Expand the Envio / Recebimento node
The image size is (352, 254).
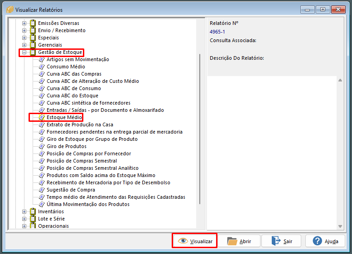pos(24,30)
